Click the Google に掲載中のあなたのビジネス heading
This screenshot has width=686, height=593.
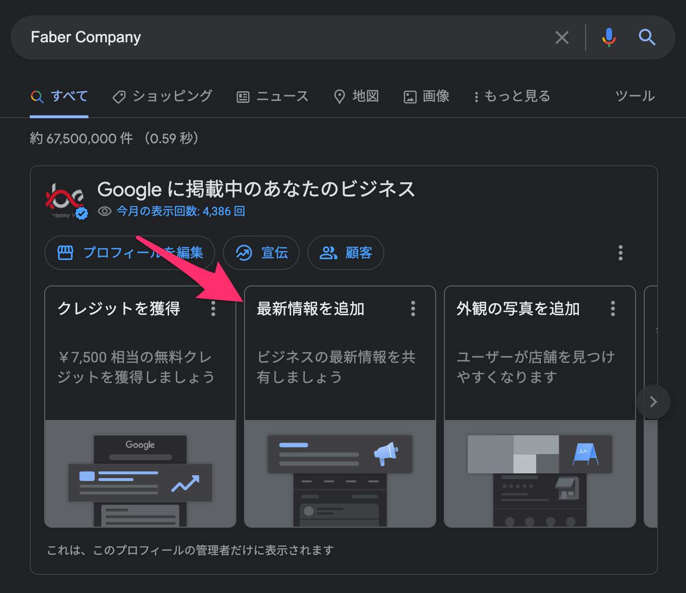256,189
